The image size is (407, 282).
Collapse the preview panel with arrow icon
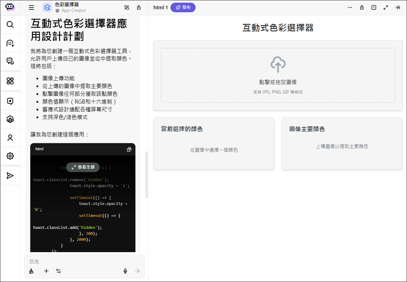tap(397, 8)
